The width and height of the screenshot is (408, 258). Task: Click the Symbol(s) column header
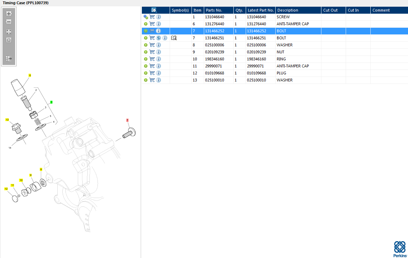[x=181, y=10]
